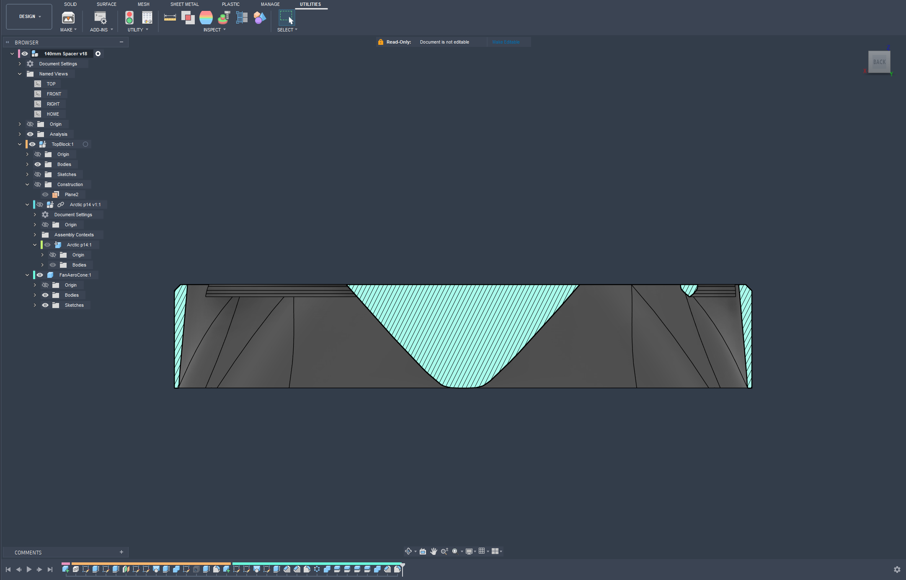The height and width of the screenshot is (580, 906).
Task: Click the Orbit navigation tool
Action: pos(408,551)
